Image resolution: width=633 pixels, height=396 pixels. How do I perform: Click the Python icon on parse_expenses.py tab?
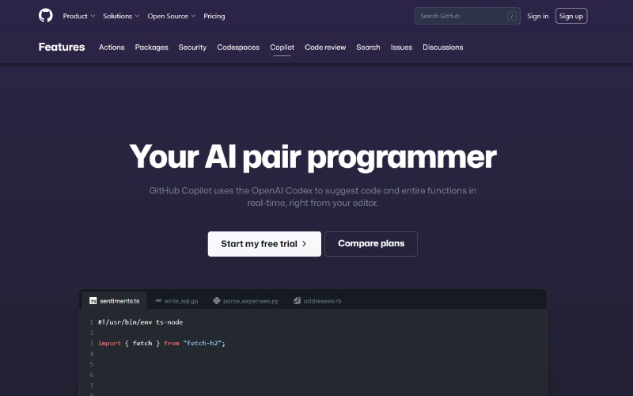coord(216,301)
